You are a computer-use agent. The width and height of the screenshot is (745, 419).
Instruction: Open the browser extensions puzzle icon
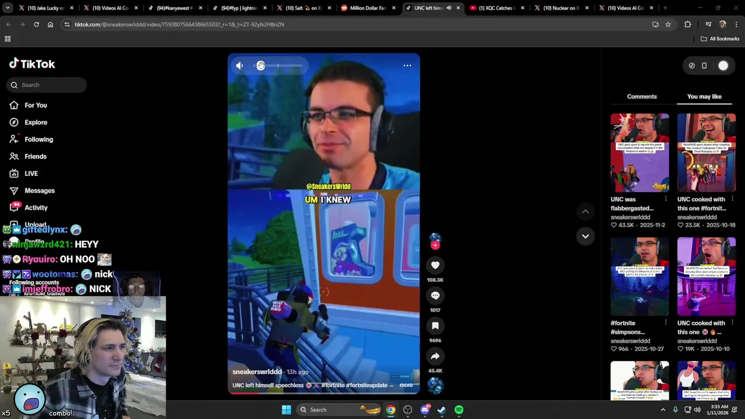pyautogui.click(x=688, y=24)
